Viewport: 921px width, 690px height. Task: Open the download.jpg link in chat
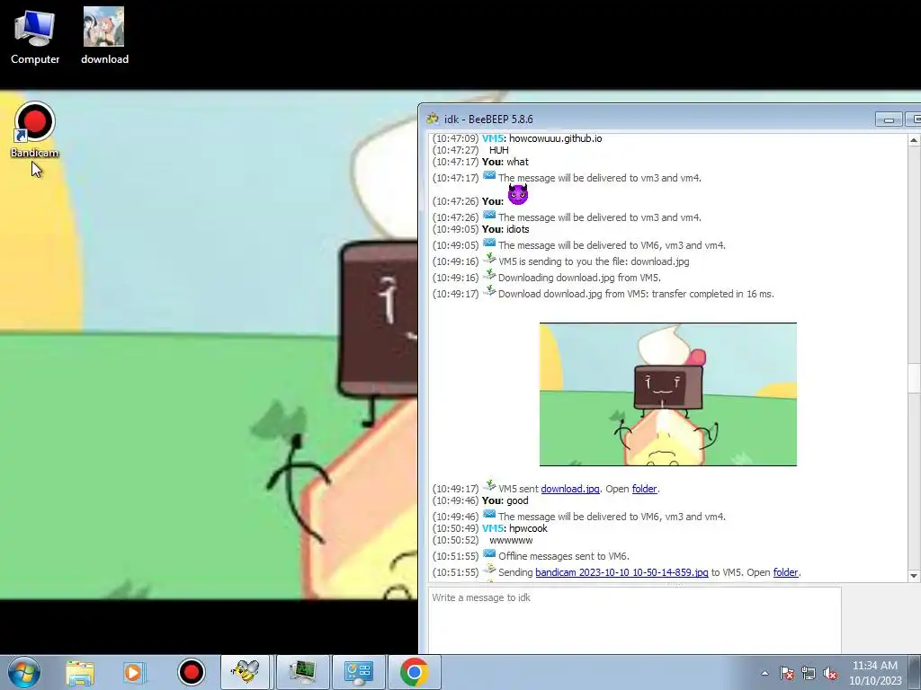click(x=569, y=489)
